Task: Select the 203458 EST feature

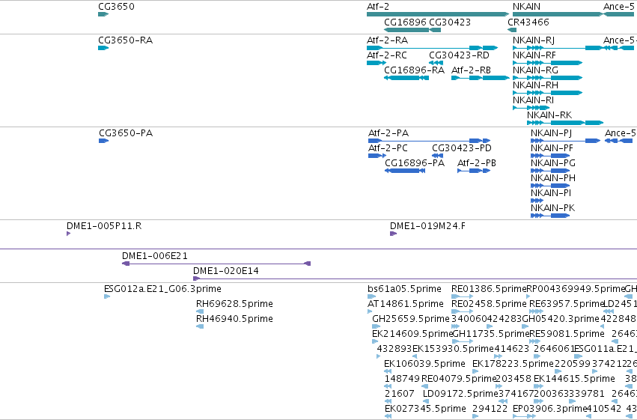Action: [499, 386]
